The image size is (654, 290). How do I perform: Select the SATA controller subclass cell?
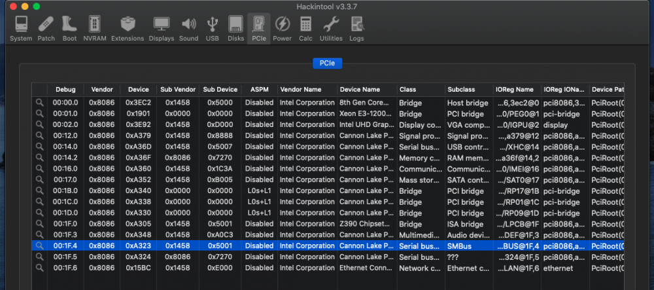[469, 179]
